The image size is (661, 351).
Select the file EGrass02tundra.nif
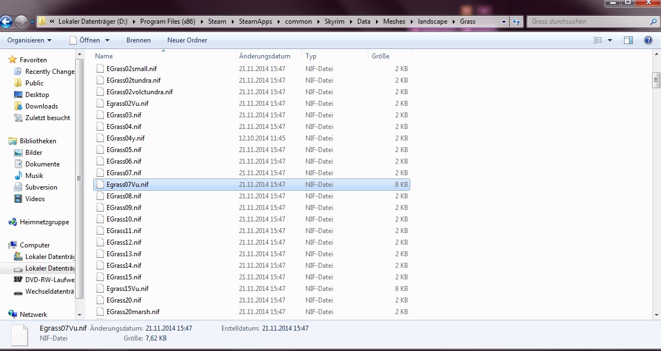pyautogui.click(x=133, y=80)
